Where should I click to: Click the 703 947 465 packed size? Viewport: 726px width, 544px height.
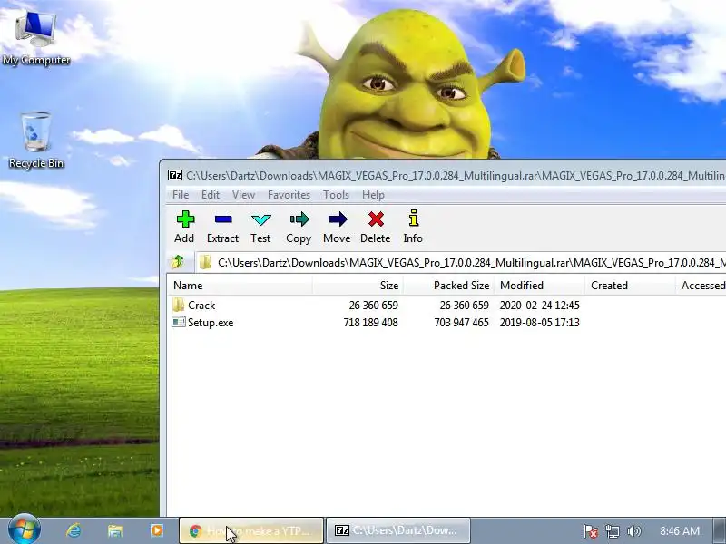coord(461,323)
